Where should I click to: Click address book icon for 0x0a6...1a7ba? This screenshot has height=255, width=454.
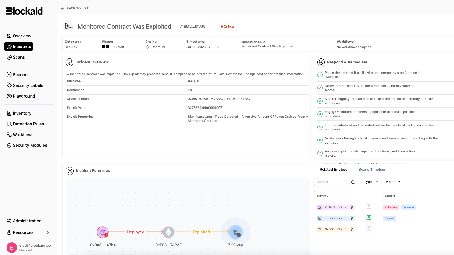pyautogui.click(x=369, y=207)
